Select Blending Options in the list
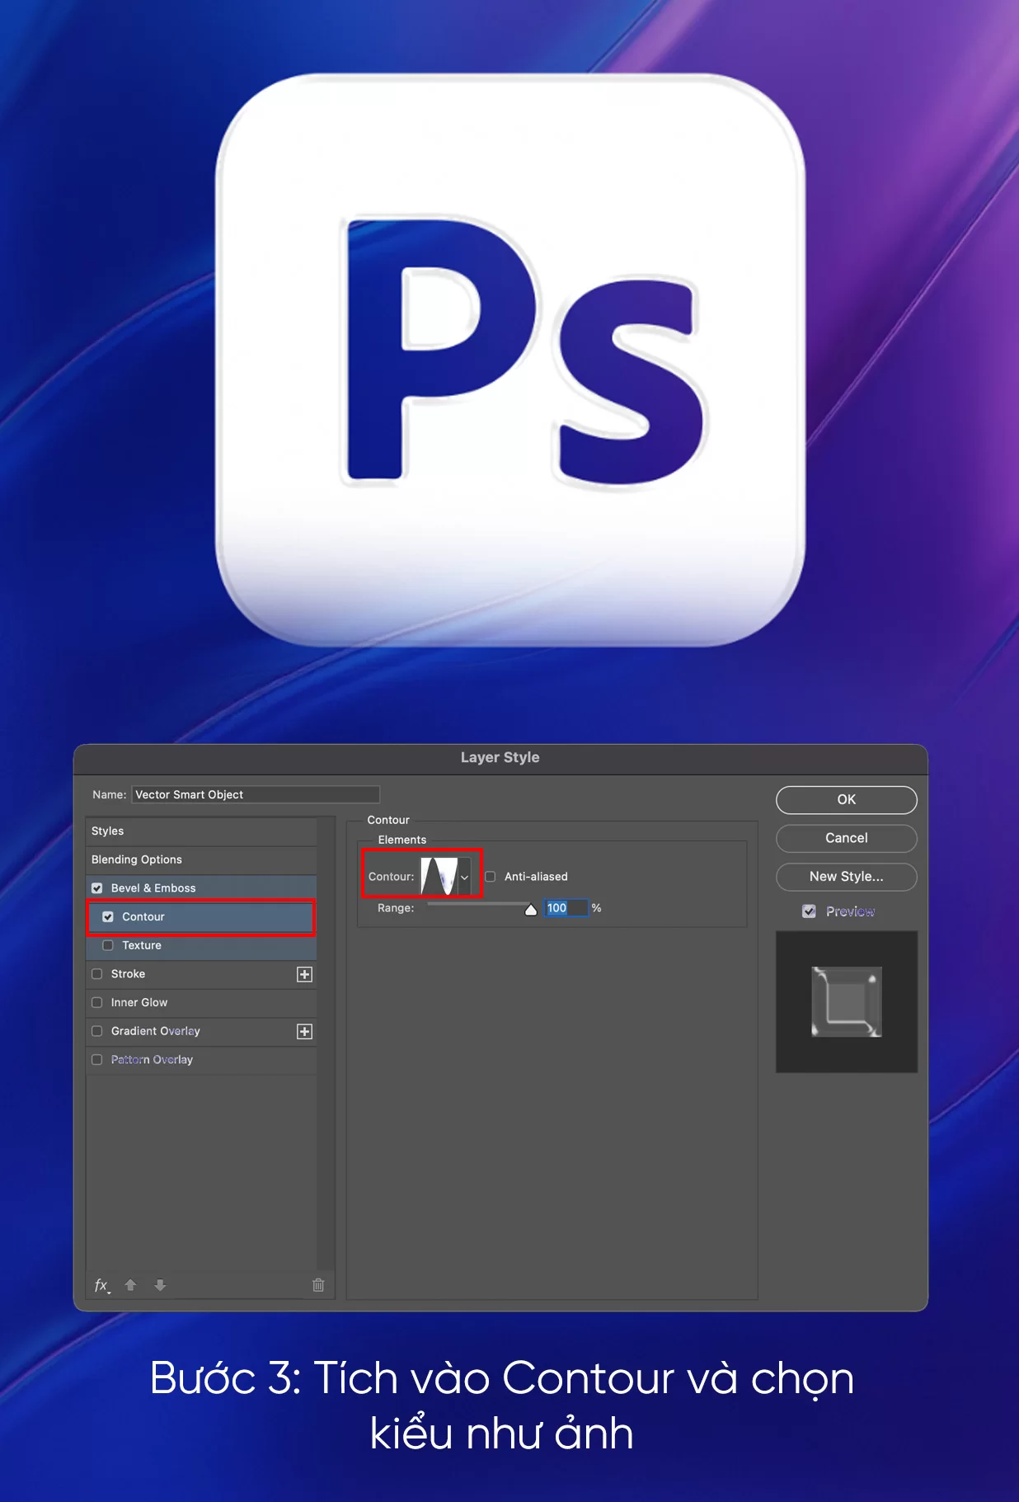1019x1502 pixels. tap(137, 859)
